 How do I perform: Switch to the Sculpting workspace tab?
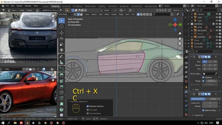click(66, 6)
